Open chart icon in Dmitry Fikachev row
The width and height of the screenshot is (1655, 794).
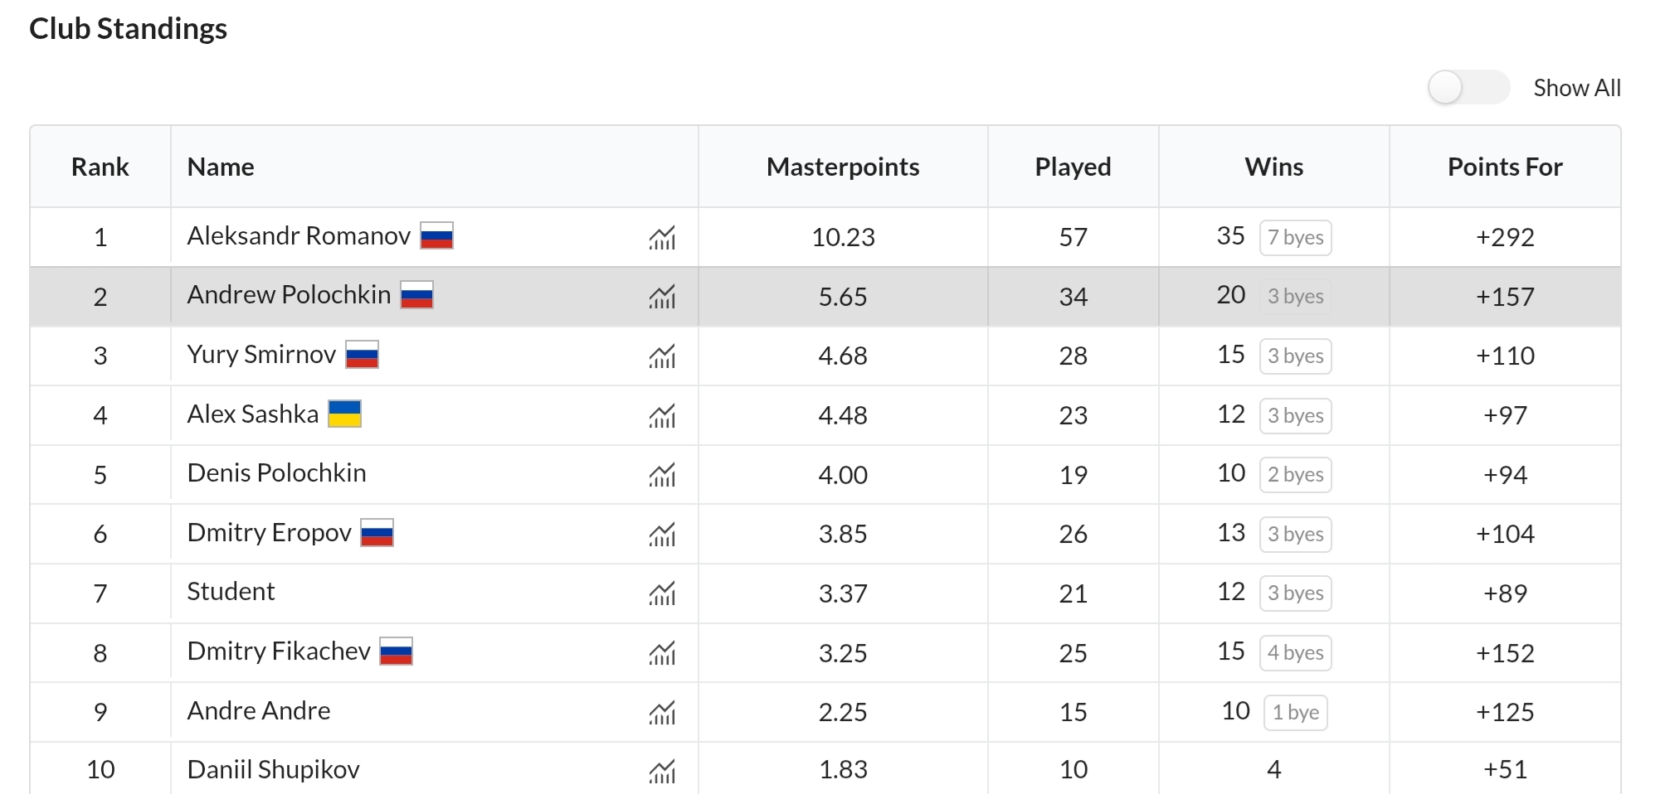662,653
